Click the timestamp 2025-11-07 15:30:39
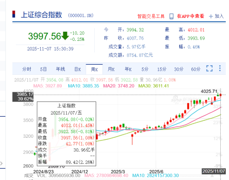This screenshot has width=229, height=180. point(50,49)
